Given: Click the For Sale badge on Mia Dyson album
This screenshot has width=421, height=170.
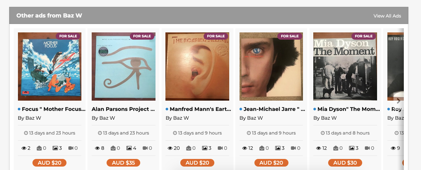Looking at the screenshot, I should point(363,36).
